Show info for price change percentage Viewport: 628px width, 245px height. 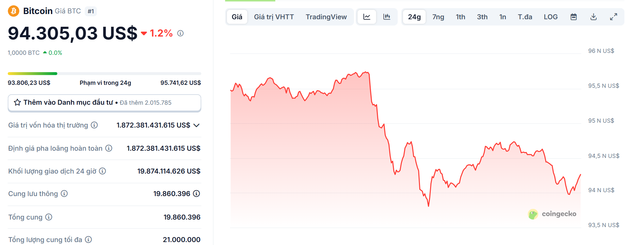click(x=180, y=33)
